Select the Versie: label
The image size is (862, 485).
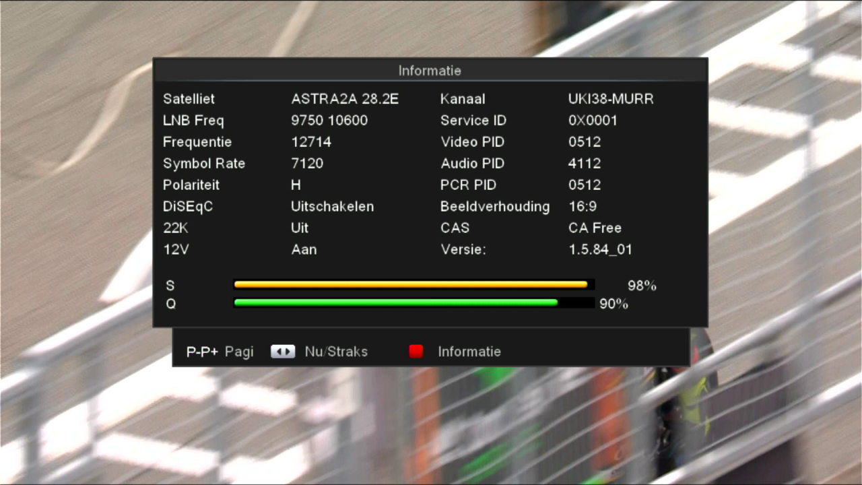coord(463,250)
